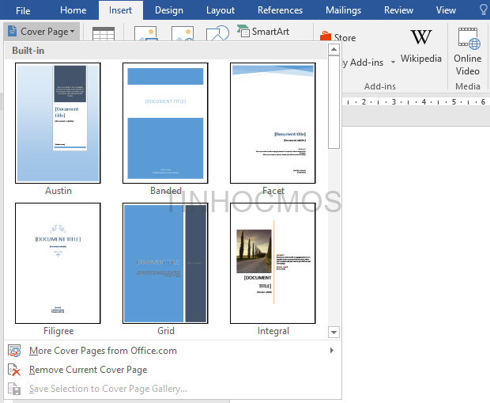Viewport: 490px width, 403px height.
Task: Switch to the Layout tab
Action: tap(220, 10)
